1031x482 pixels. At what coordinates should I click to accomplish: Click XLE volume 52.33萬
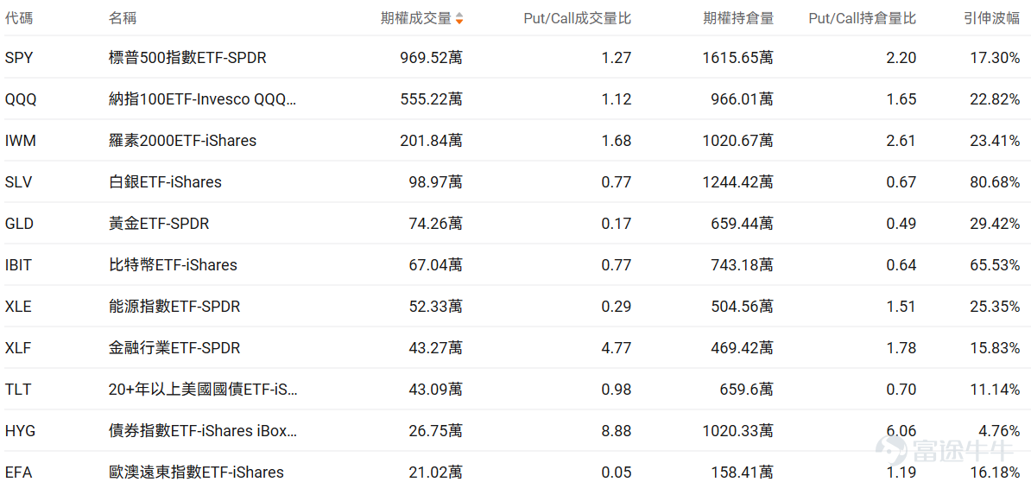[434, 307]
